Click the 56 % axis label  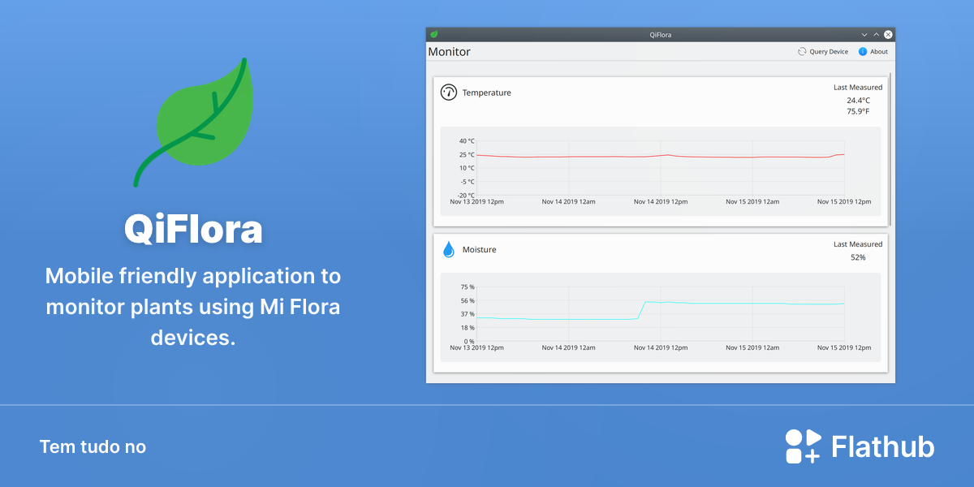(468, 300)
